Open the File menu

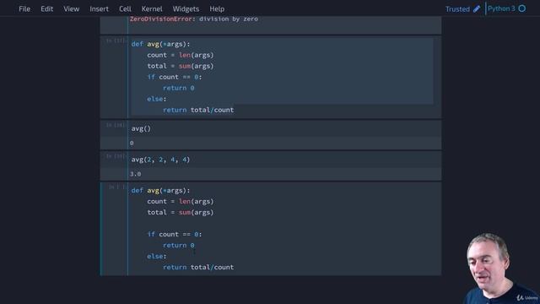tap(24, 9)
